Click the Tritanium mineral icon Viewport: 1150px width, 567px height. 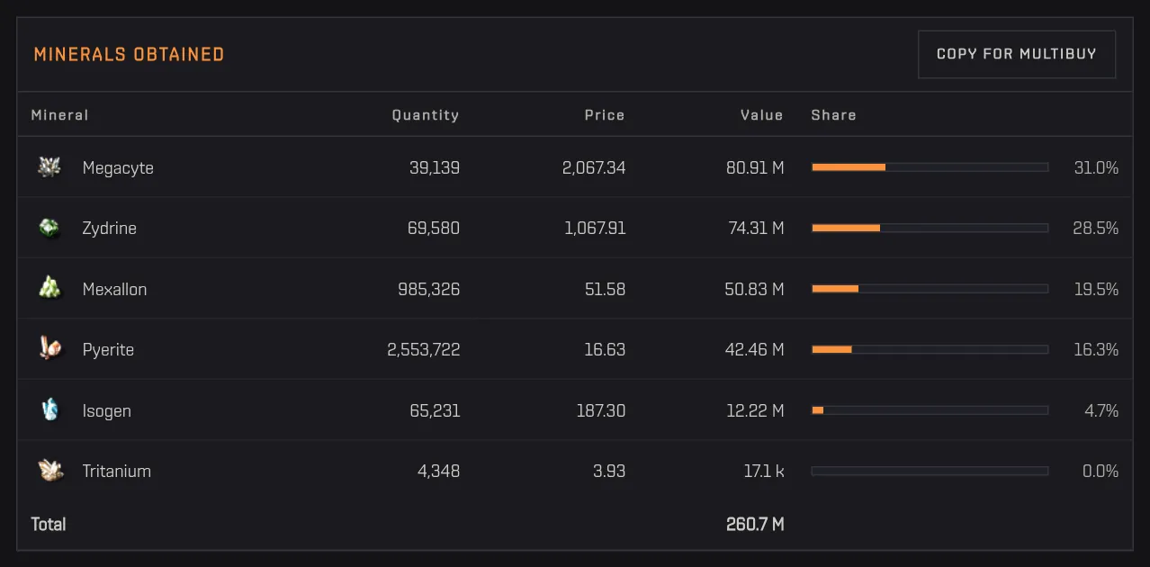coord(49,471)
